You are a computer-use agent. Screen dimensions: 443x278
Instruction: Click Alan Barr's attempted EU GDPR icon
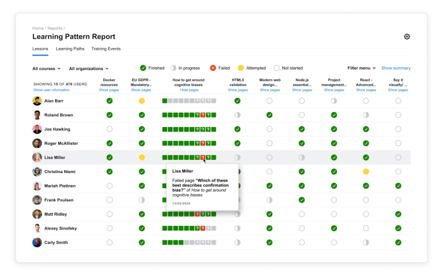(142, 101)
